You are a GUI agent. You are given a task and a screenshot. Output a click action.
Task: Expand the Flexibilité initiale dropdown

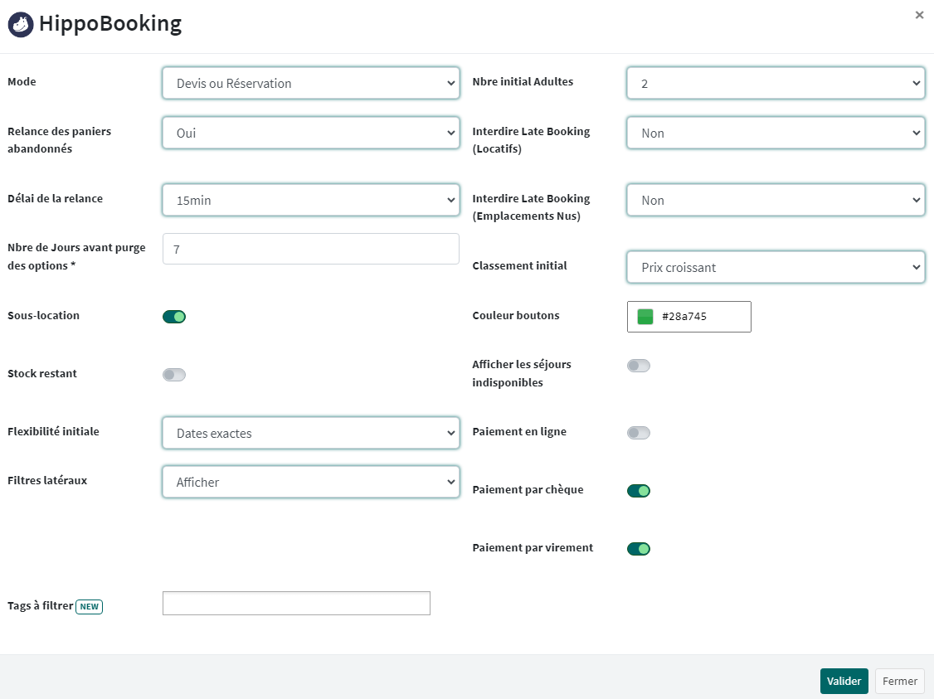click(x=311, y=434)
